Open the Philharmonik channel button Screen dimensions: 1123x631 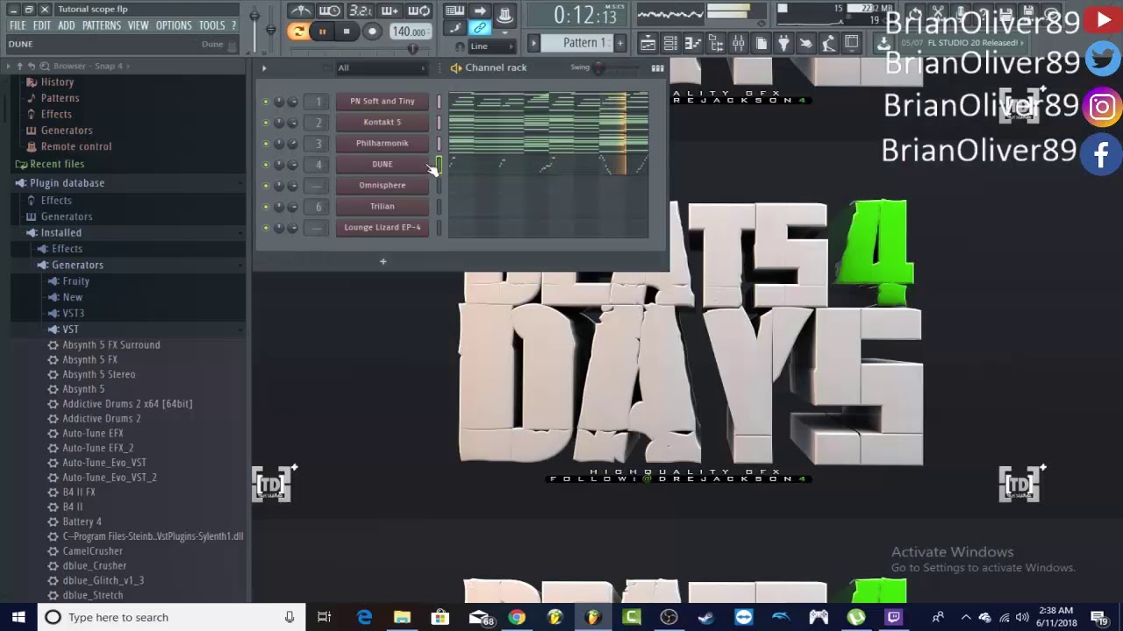[x=382, y=144]
